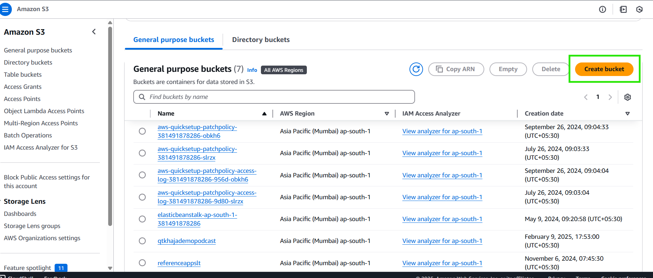
Task: Open Access Points in sidebar
Action: pyautogui.click(x=22, y=99)
